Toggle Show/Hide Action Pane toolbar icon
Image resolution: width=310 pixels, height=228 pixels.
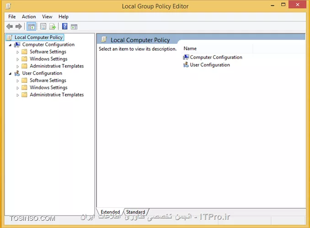(74, 27)
